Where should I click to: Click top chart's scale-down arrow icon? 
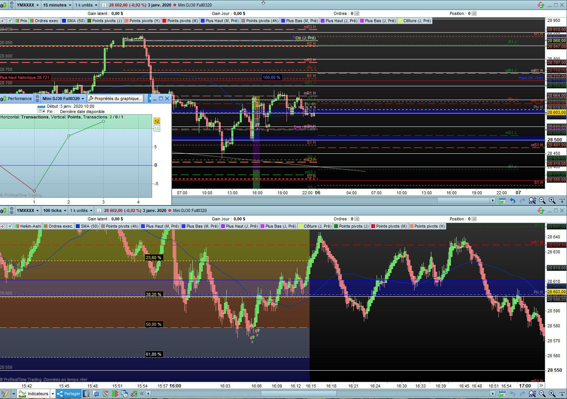pyautogui.click(x=562, y=200)
